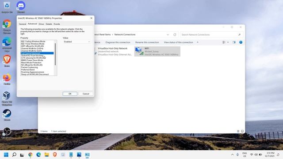Open help in Network Connections window
Image resolution: width=283 pixels, height=159 pixels.
[x=241, y=42]
